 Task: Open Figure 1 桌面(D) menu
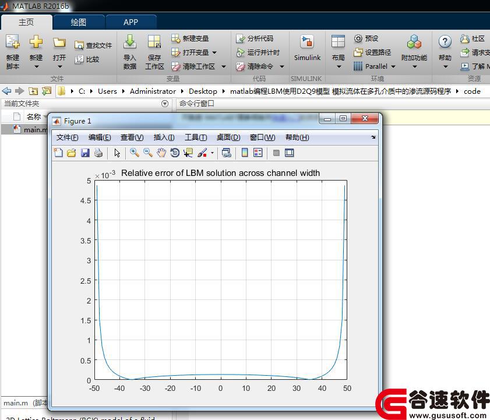tap(228, 137)
